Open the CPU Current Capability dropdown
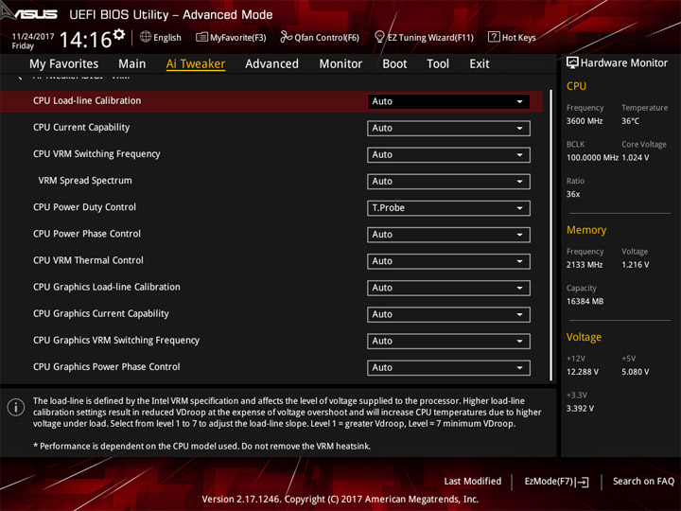The height and width of the screenshot is (511, 681). [448, 128]
